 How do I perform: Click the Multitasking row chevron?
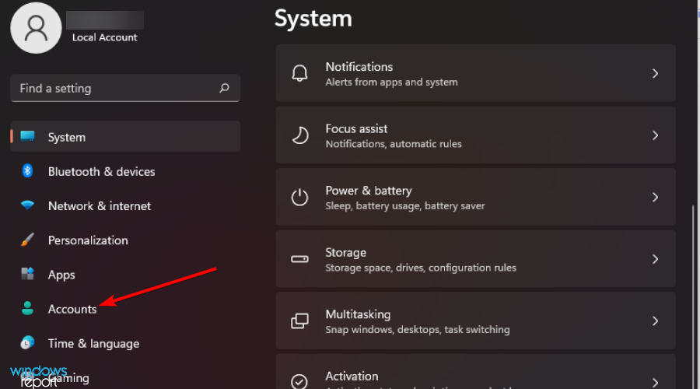click(655, 321)
